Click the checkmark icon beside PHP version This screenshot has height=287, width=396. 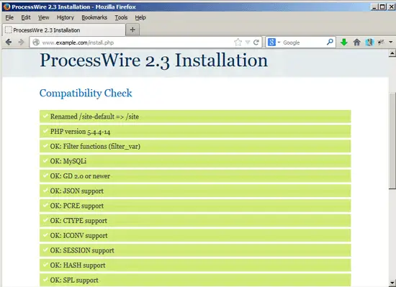[x=45, y=131]
